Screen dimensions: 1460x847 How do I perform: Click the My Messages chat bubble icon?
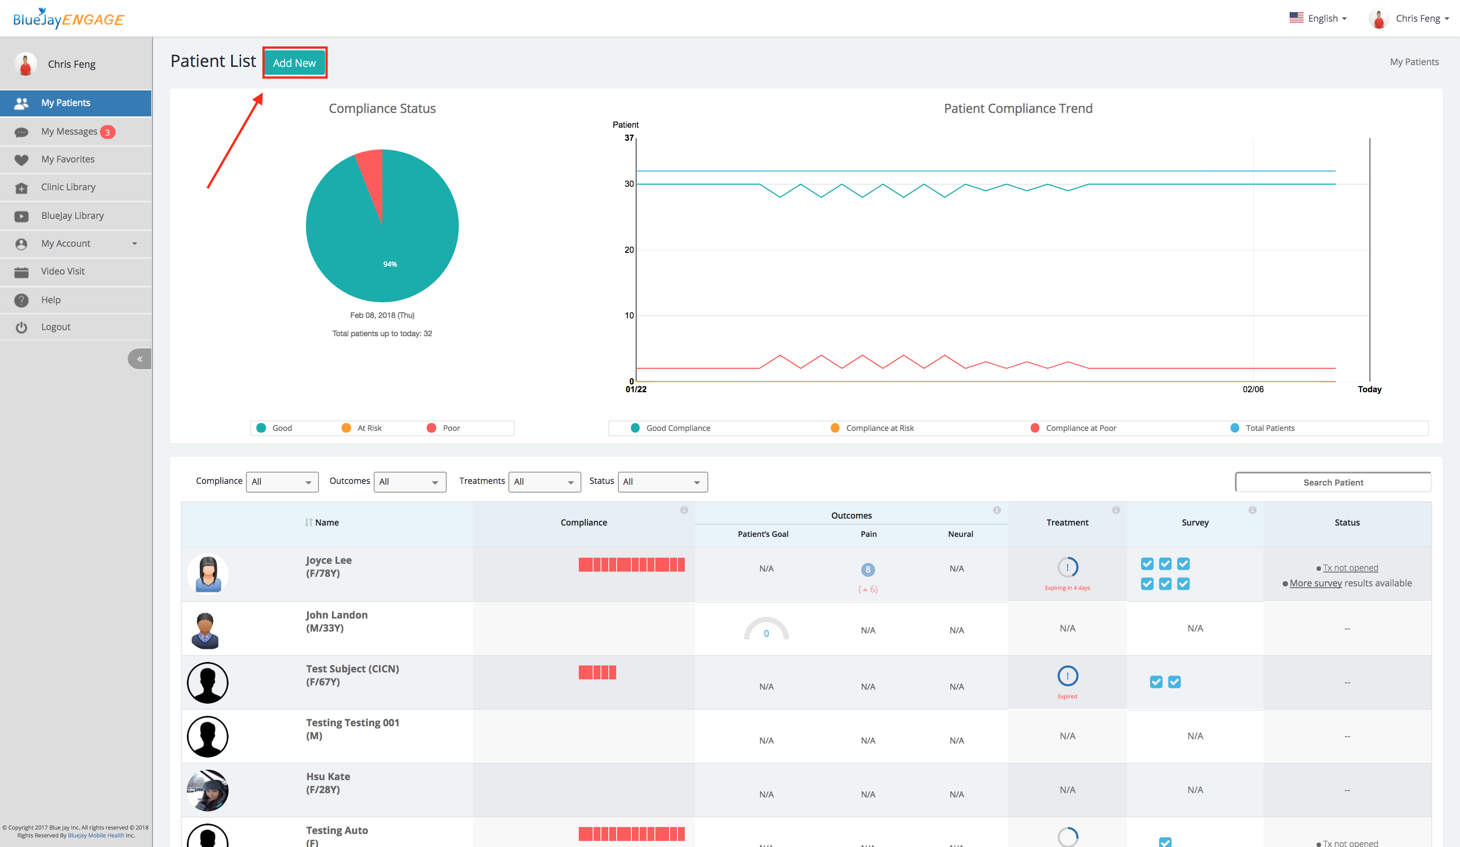tap(21, 132)
